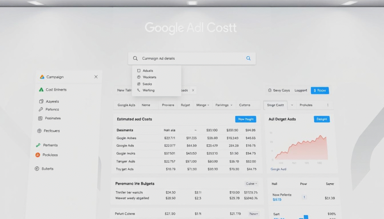384x219 pixels.
Task: Click the blue search magnifier icon
Action: point(248,58)
